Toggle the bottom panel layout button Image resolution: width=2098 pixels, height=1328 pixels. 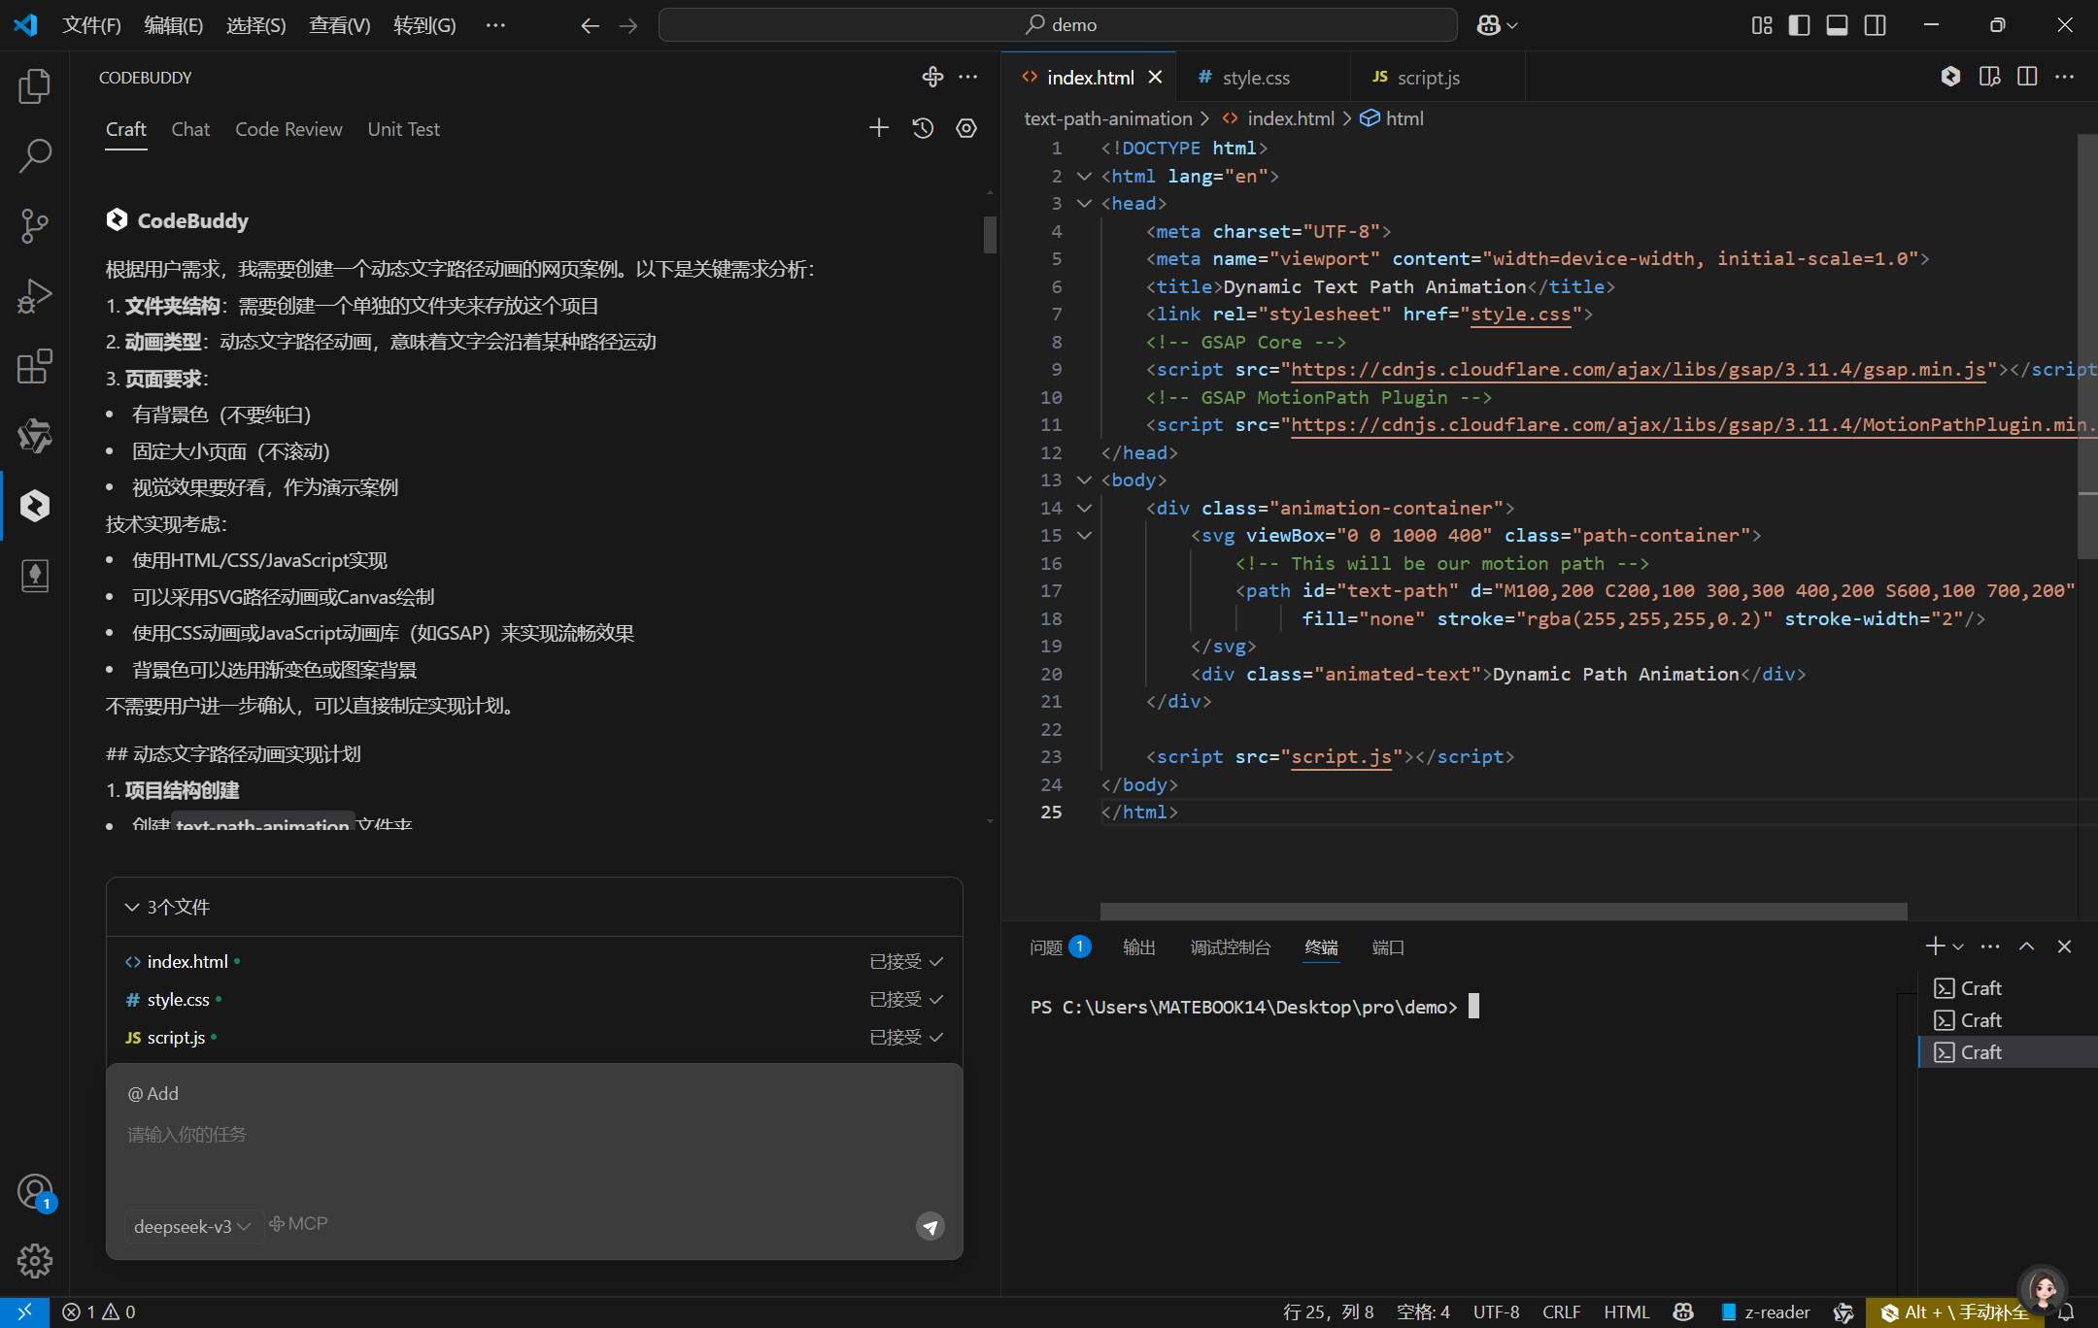(1837, 25)
